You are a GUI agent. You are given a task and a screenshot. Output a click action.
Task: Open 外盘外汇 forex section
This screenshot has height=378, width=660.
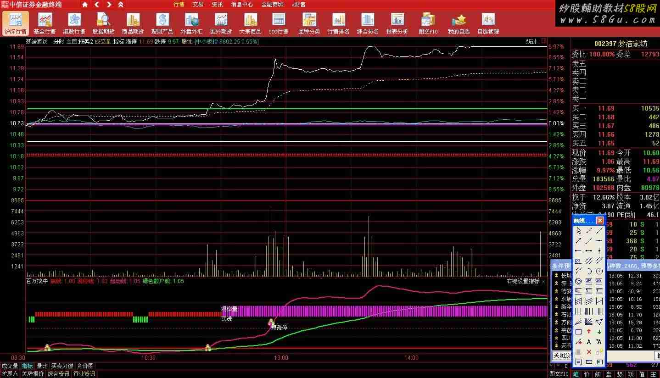(191, 23)
